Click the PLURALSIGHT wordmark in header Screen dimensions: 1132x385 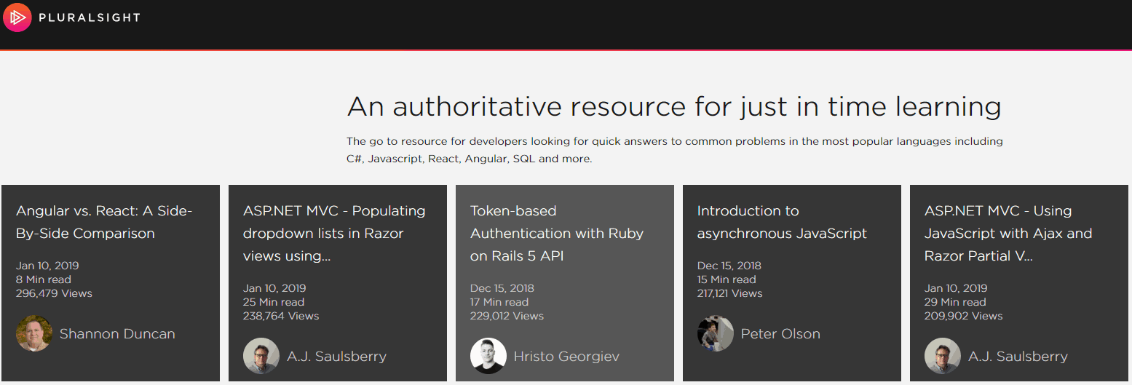pyautogui.click(x=90, y=17)
